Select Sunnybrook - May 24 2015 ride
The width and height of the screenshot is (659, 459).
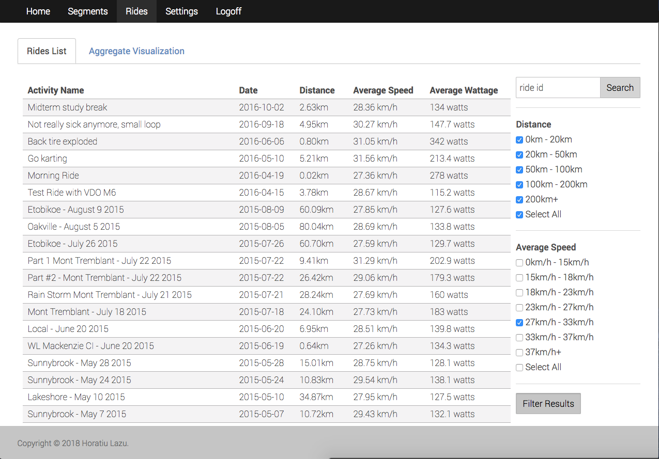click(x=267, y=380)
